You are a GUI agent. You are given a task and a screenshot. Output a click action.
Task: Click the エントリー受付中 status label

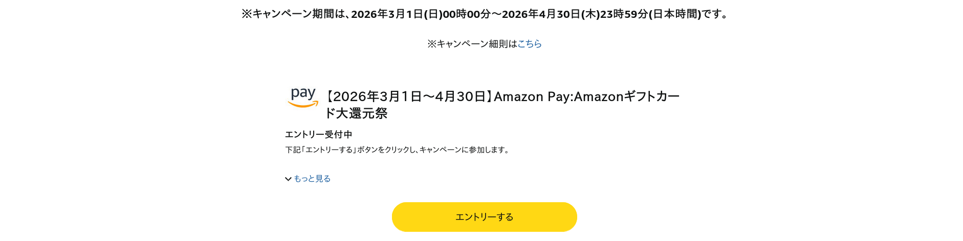(318, 134)
